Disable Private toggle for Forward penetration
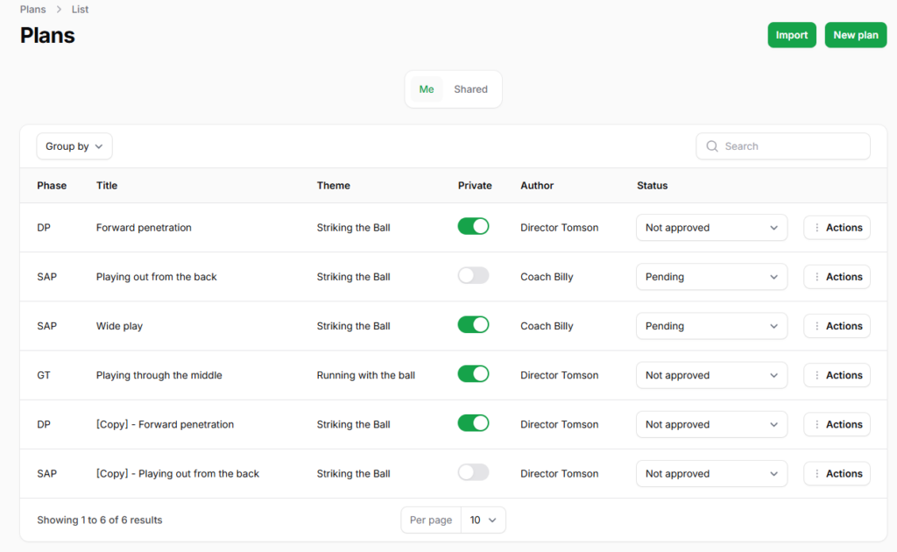897x552 pixels. coord(473,227)
